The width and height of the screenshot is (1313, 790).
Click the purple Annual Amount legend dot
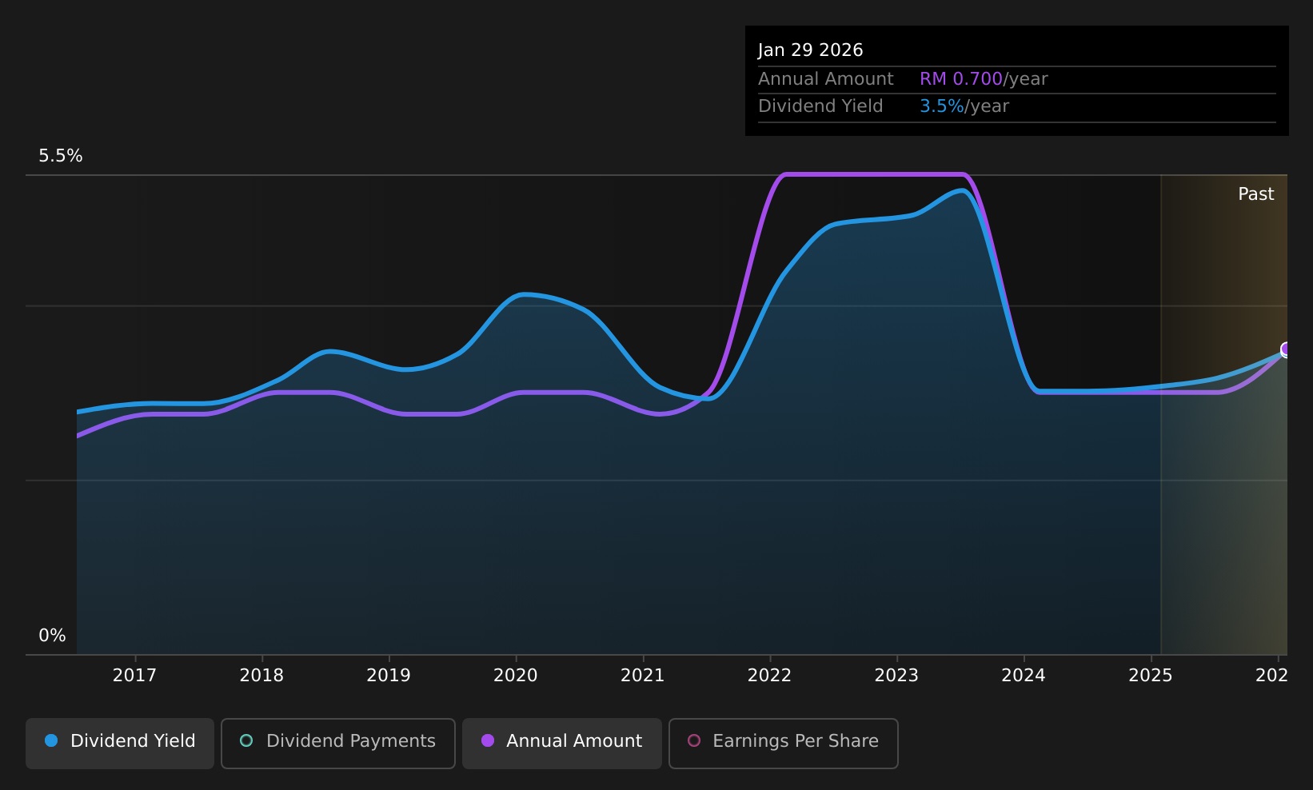[x=488, y=740]
